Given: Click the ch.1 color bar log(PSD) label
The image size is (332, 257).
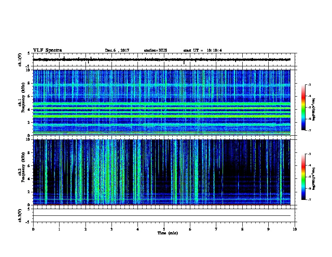Looking at the screenshot, I should coord(314,110).
